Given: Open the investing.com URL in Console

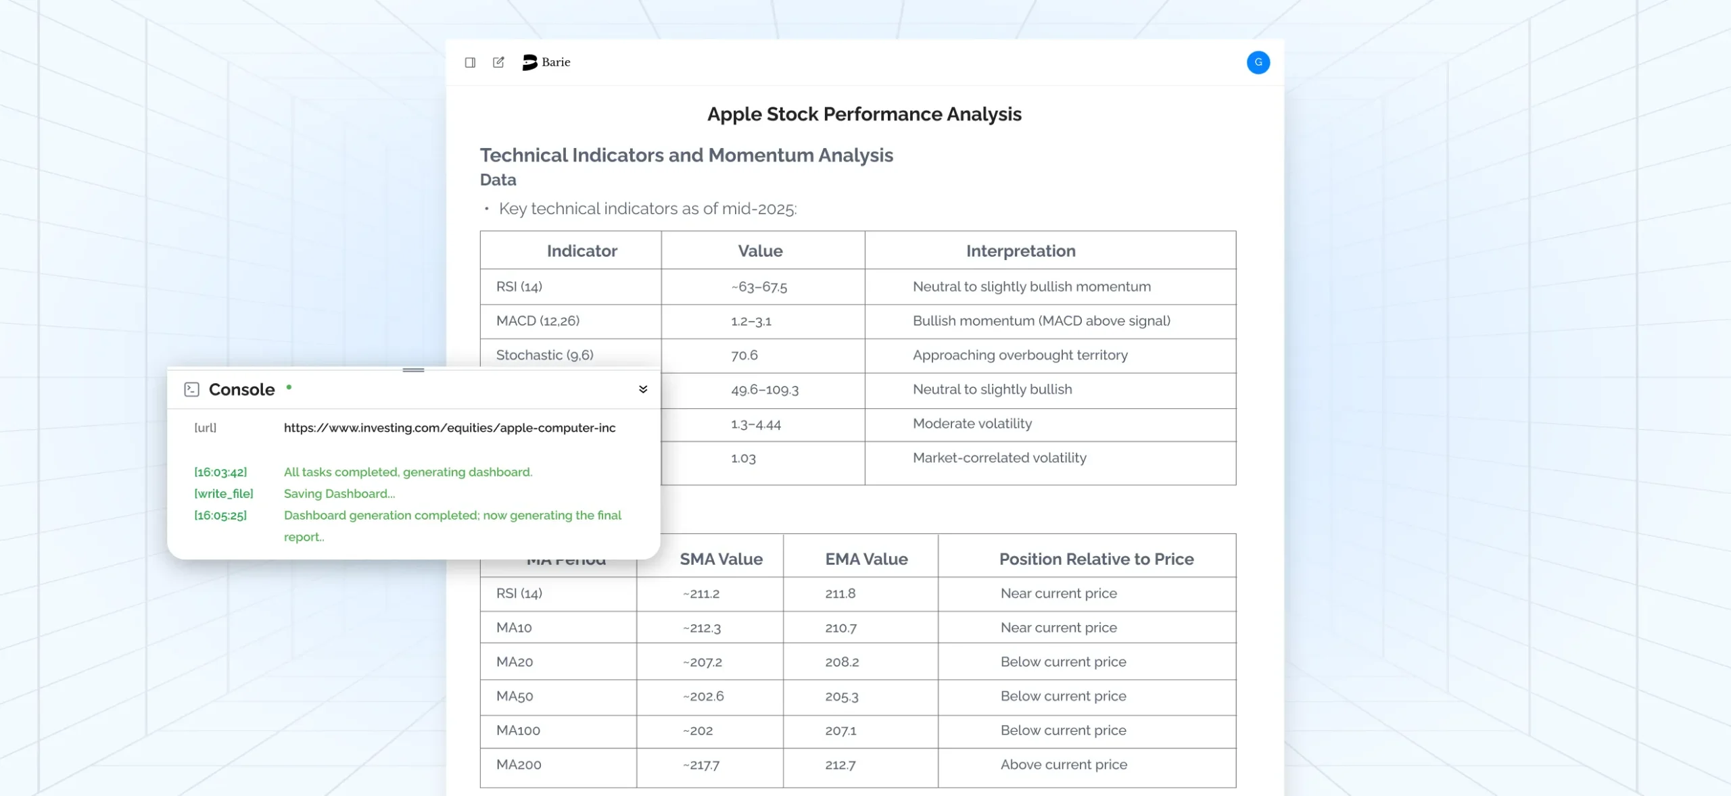Looking at the screenshot, I should point(450,428).
